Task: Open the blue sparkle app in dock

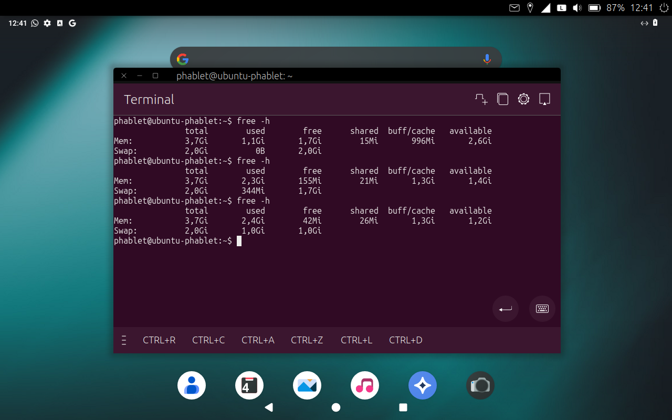Action: pos(423,385)
